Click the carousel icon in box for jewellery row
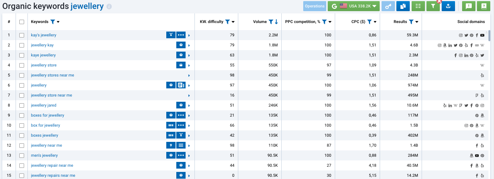This screenshot has height=179, width=494. coord(171,125)
